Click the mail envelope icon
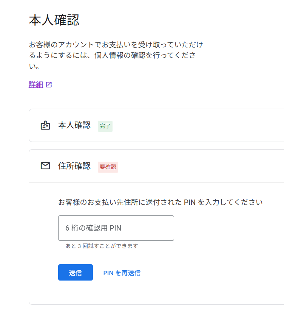 click(45, 166)
